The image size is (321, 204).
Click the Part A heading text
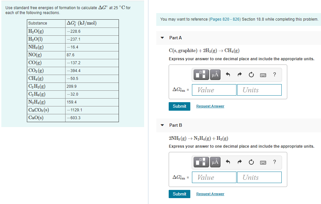pyautogui.click(x=176, y=38)
